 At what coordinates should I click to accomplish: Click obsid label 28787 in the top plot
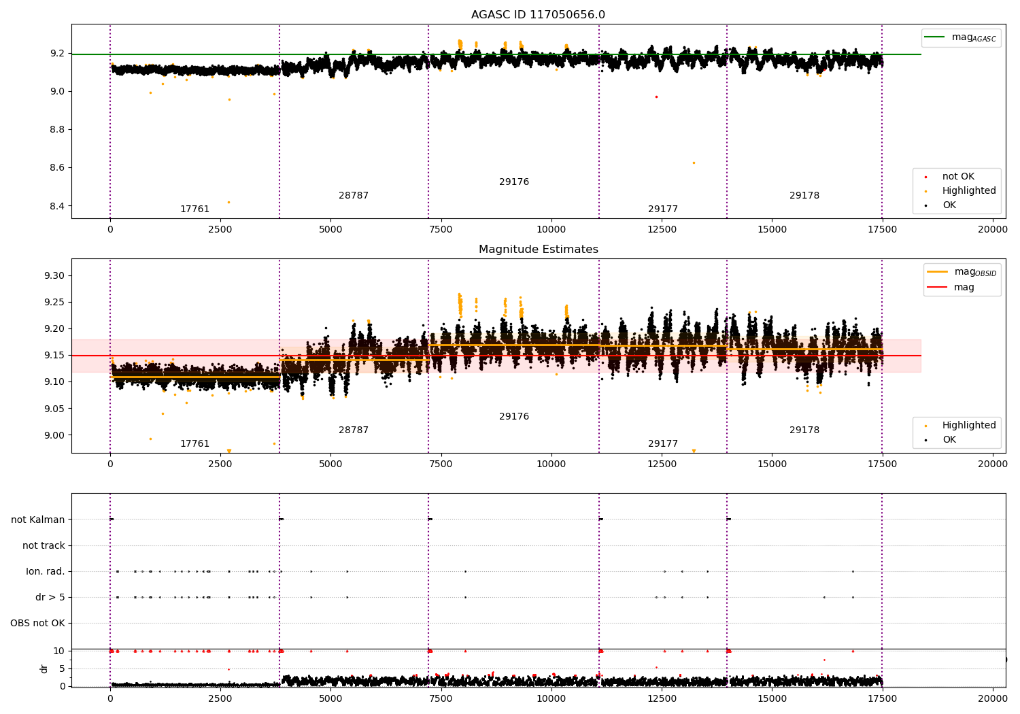pyautogui.click(x=354, y=196)
